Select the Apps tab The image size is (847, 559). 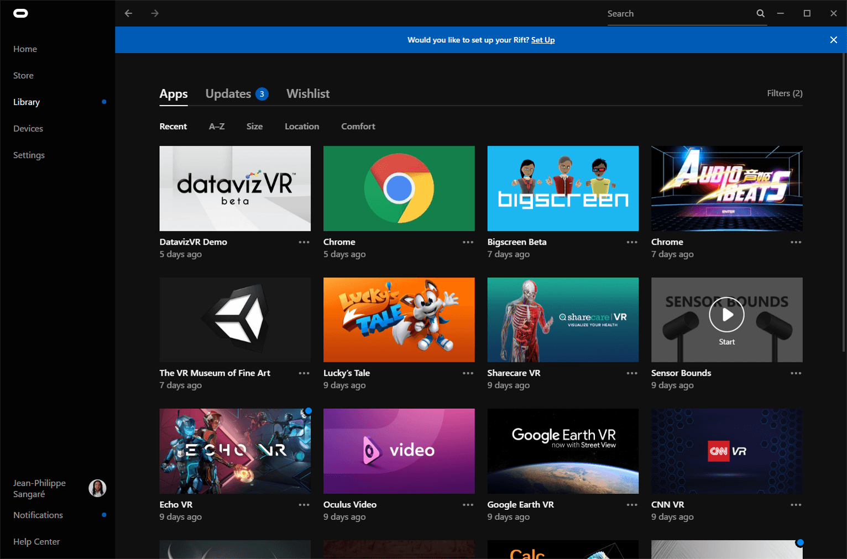174,94
